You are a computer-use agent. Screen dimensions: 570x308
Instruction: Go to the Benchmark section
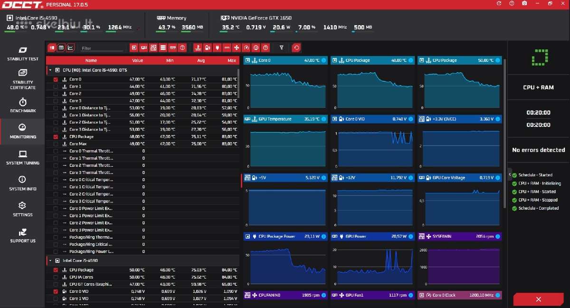(23, 106)
